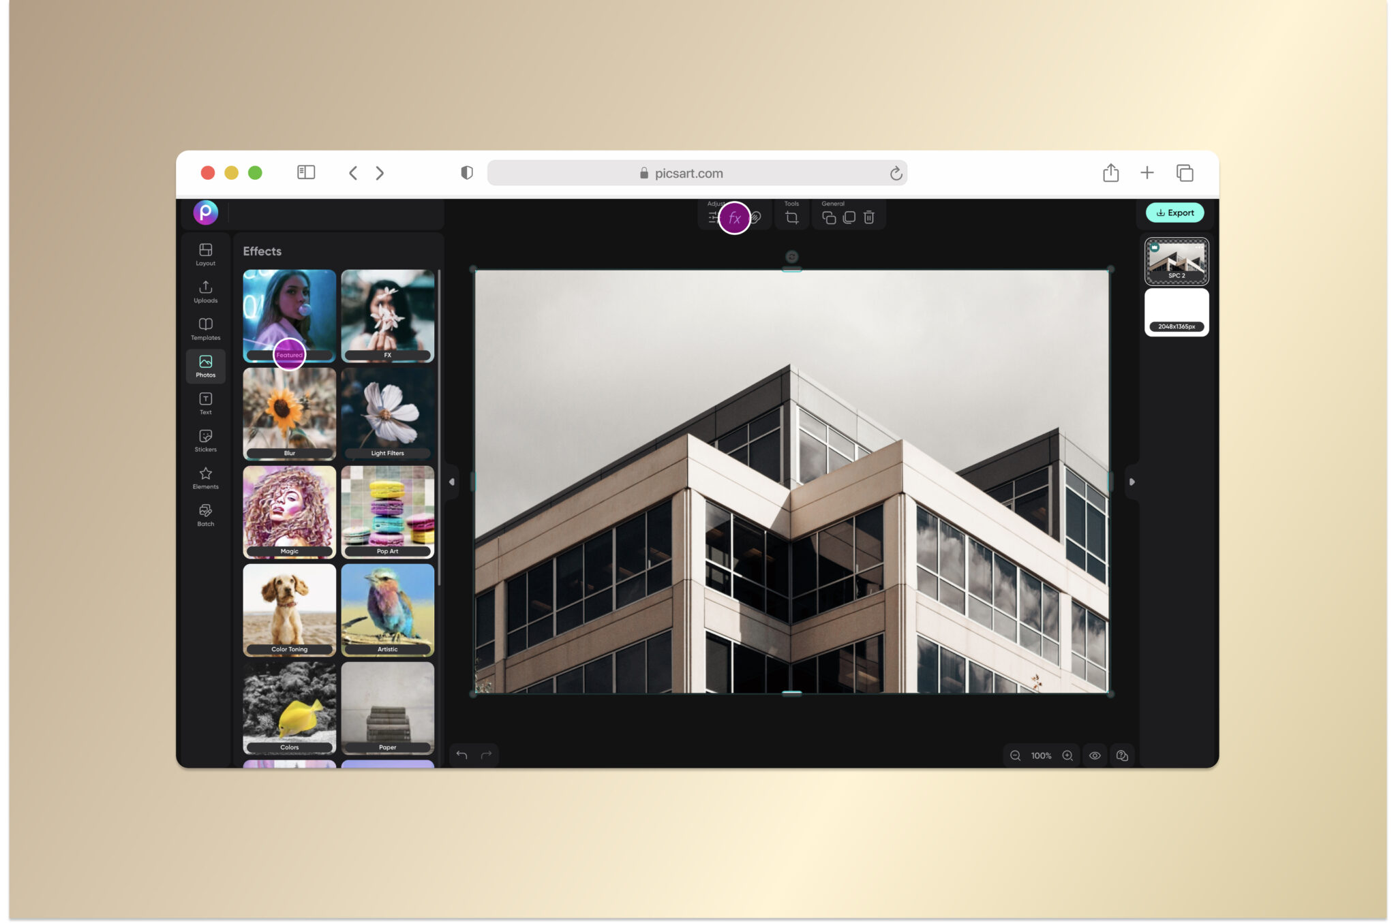Select the Photos tab in sidebar

[205, 366]
